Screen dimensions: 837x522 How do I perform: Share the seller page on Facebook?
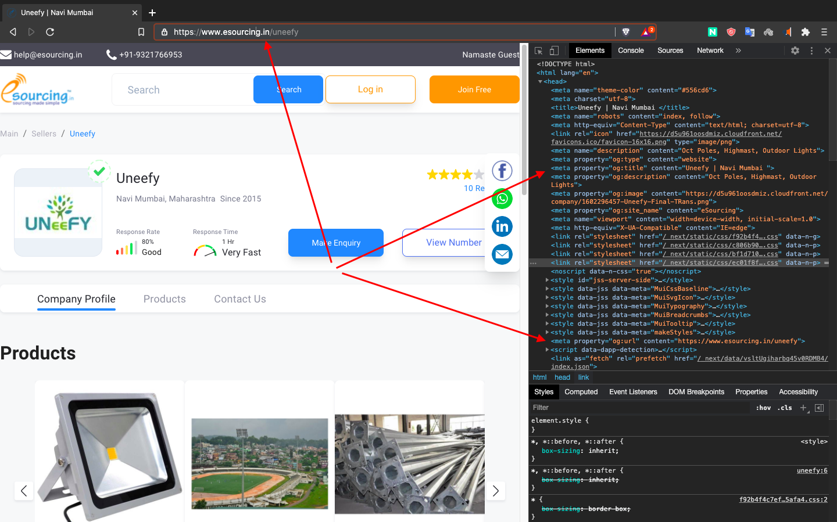(502, 171)
